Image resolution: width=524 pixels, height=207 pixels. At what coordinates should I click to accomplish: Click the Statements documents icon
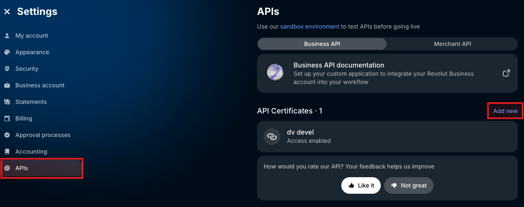[7, 102]
